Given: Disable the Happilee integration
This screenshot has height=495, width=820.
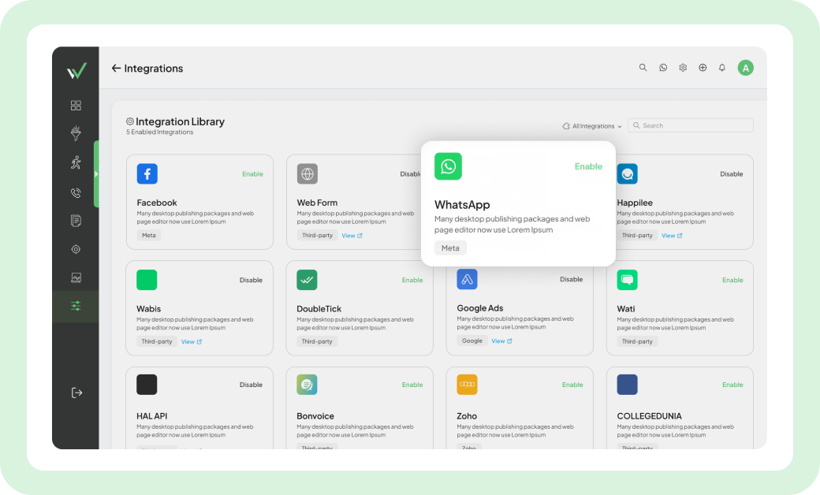Looking at the screenshot, I should click(731, 174).
